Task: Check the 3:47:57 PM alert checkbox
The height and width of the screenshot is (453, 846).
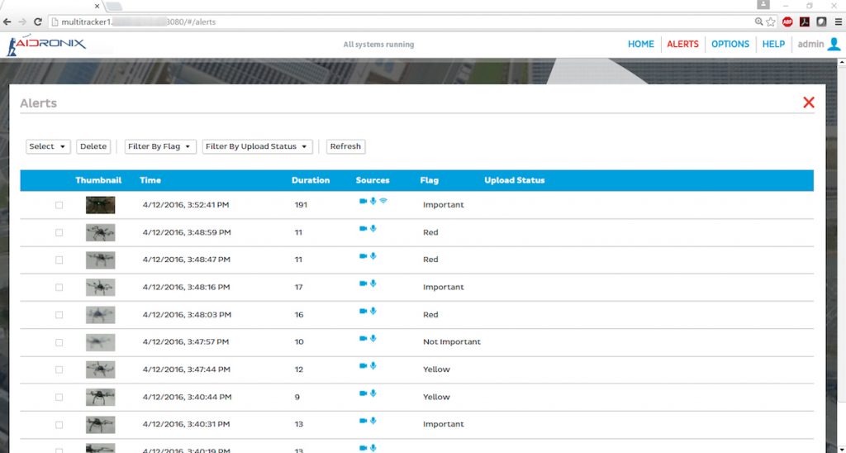Action: [x=59, y=342]
